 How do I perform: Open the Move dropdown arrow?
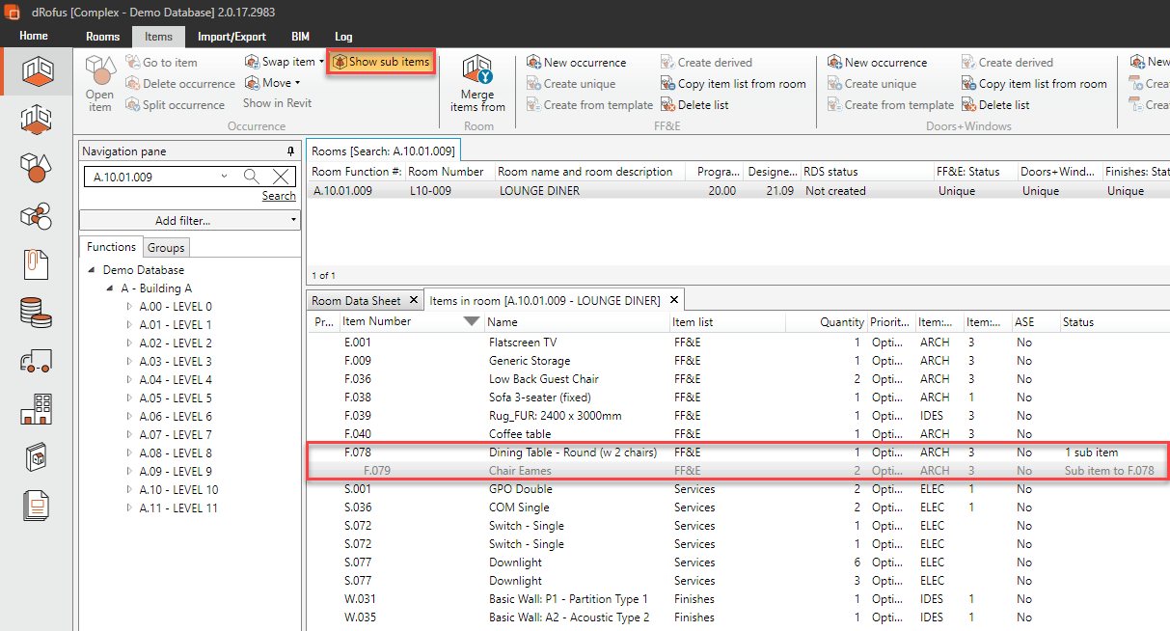click(x=298, y=83)
